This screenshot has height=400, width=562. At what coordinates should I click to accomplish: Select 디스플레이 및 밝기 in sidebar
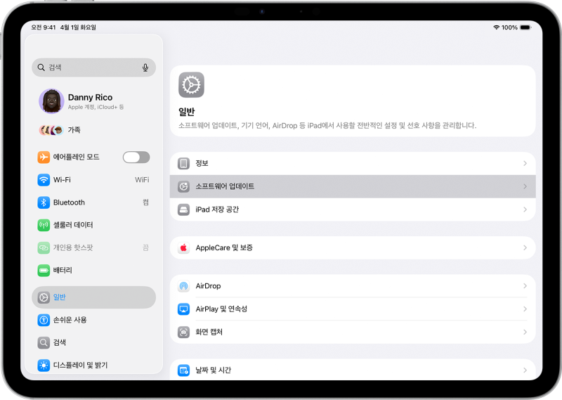(x=93, y=365)
